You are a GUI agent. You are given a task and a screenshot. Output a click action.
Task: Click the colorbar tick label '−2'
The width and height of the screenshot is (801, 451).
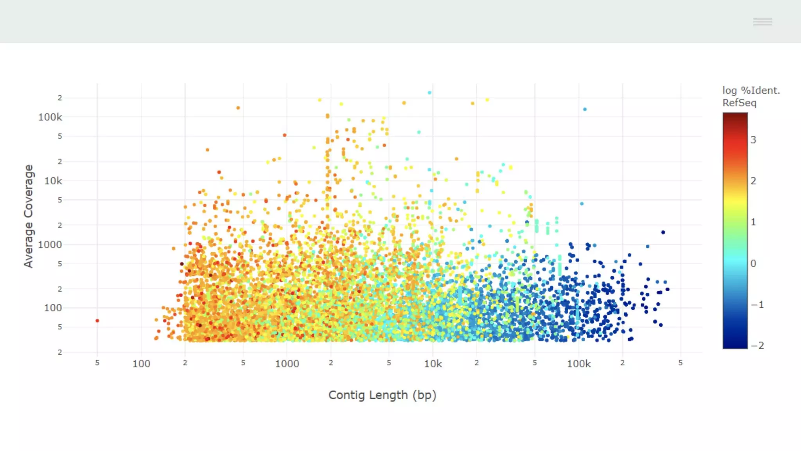[758, 345]
